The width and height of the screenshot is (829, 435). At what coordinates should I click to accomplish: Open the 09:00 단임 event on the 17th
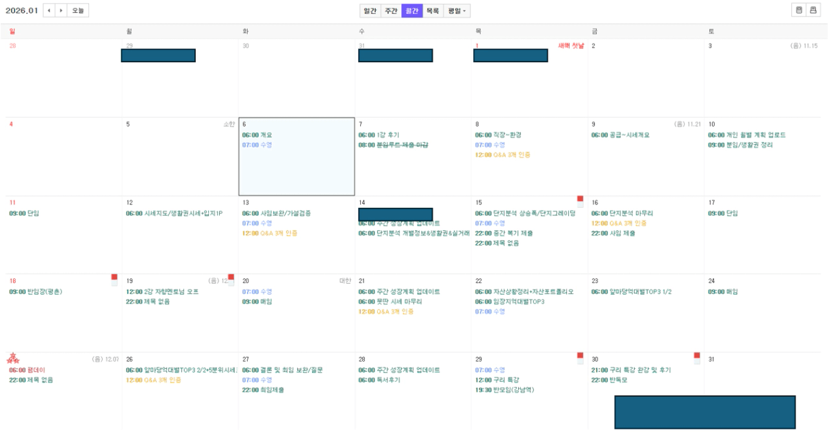[x=722, y=213]
